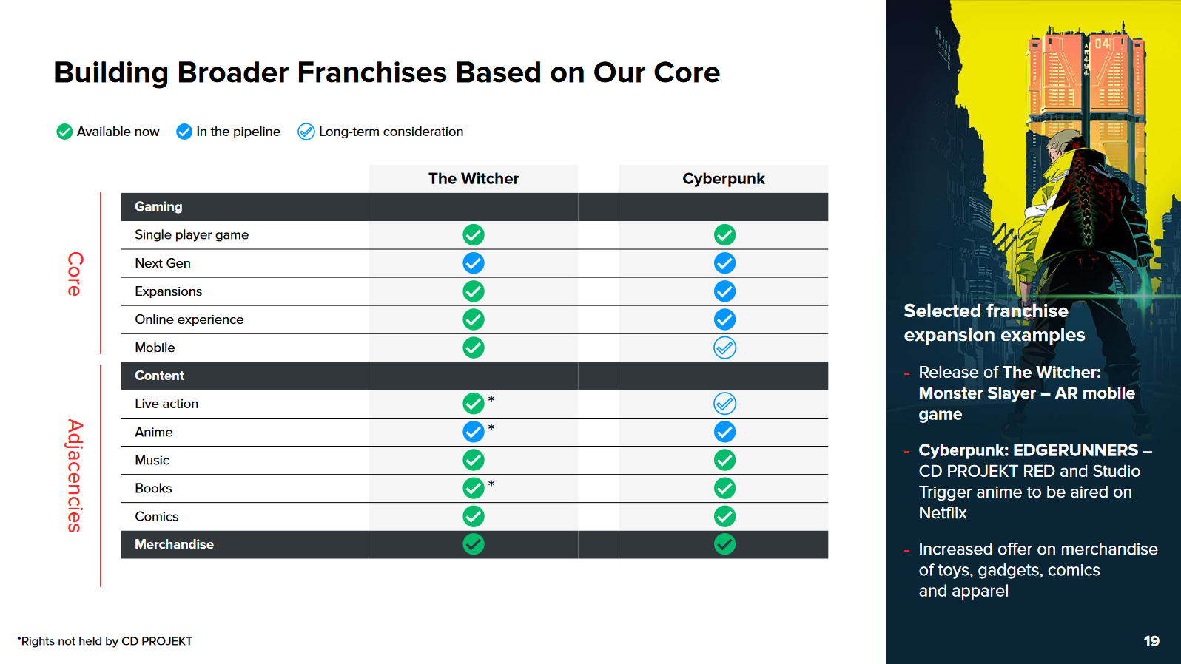Click Cyberpunk checkmark for Single player game
Image resolution: width=1181 pixels, height=664 pixels.
tap(724, 235)
